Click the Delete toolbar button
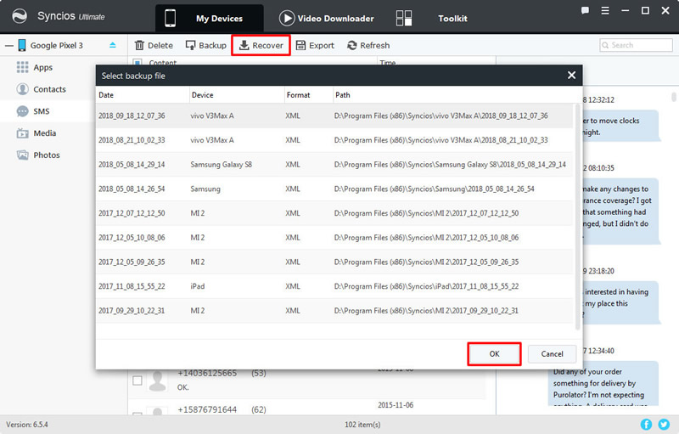679x434 pixels. pyautogui.click(x=154, y=46)
